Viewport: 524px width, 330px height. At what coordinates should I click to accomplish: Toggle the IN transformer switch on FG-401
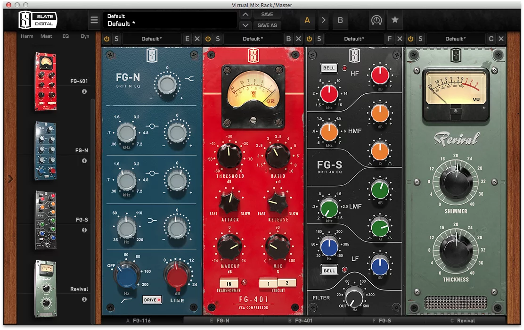[x=229, y=283]
